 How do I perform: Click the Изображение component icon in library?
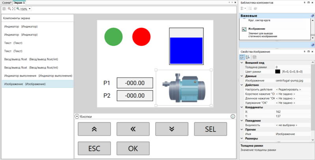244,30
